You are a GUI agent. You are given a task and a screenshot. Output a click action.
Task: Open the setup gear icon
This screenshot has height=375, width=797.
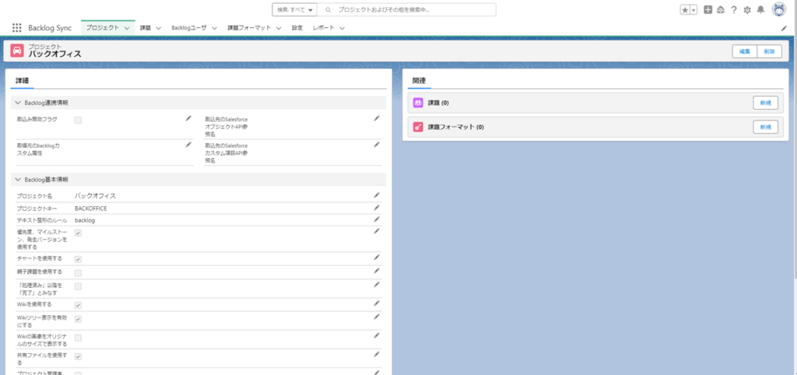click(x=747, y=9)
